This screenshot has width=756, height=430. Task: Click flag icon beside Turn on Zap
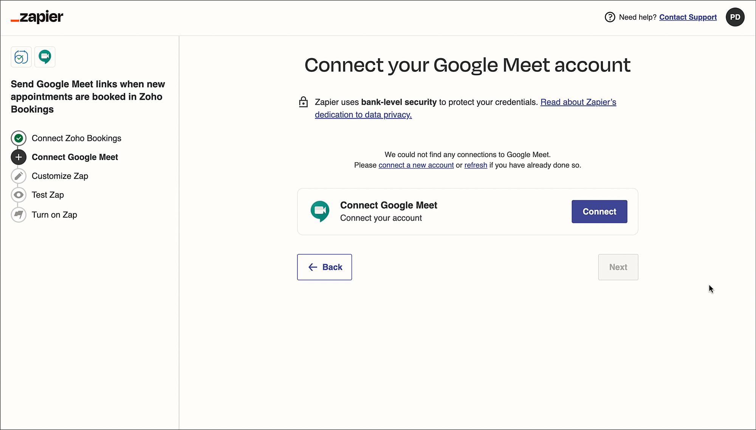[19, 215]
